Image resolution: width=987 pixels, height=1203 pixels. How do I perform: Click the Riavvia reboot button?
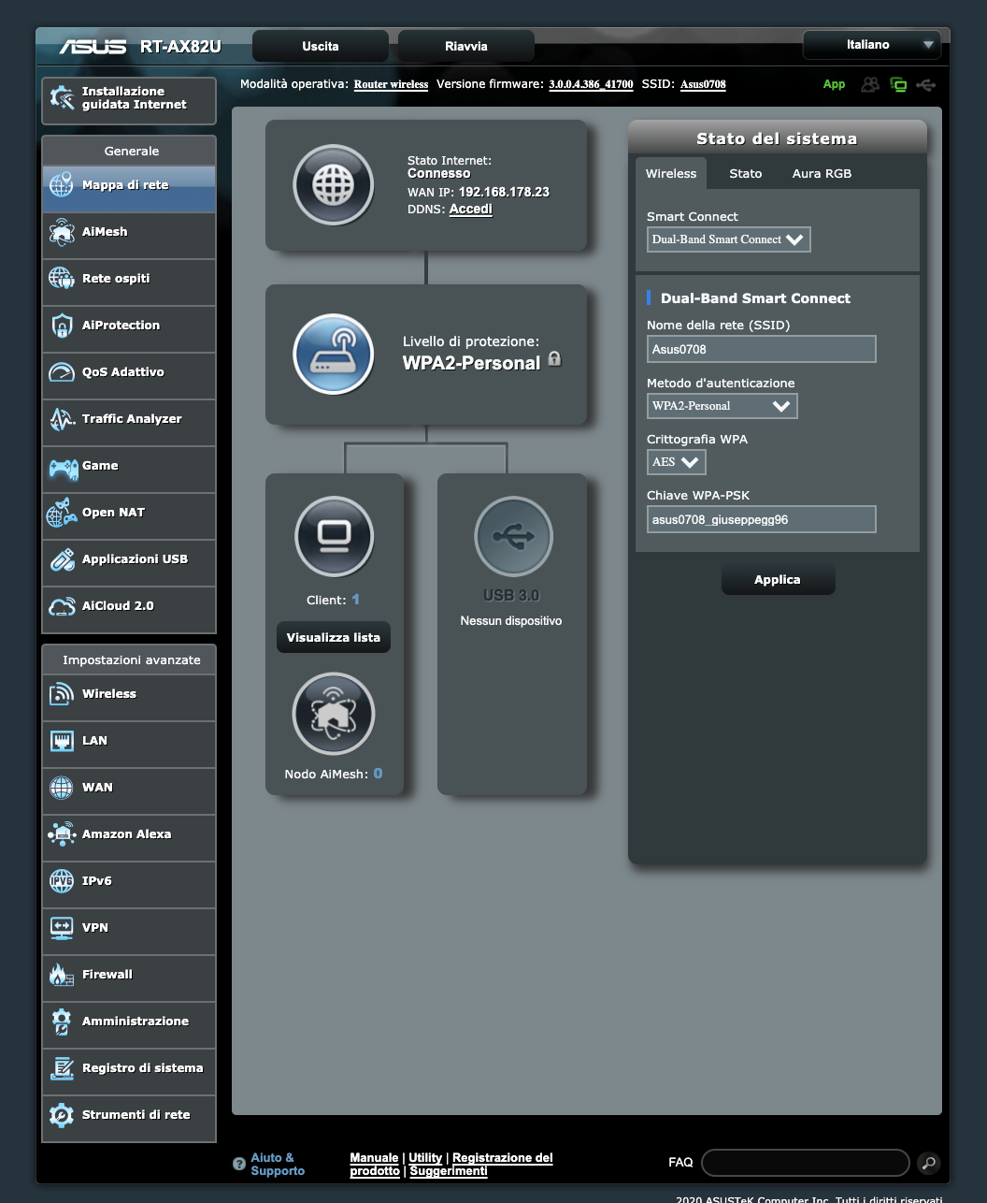pyautogui.click(x=466, y=46)
